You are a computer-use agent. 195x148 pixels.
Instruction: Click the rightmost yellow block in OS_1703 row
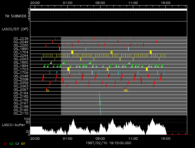(x=147, y=69)
